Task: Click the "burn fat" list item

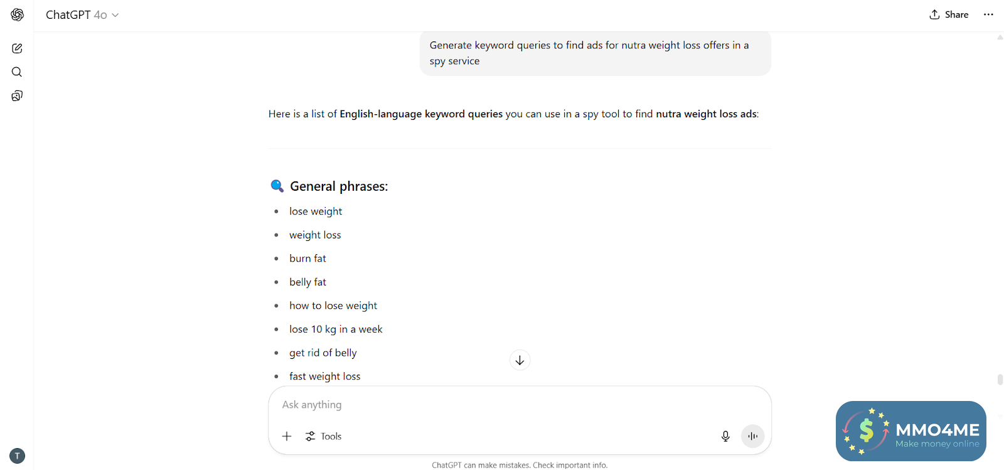Action: coord(307,259)
